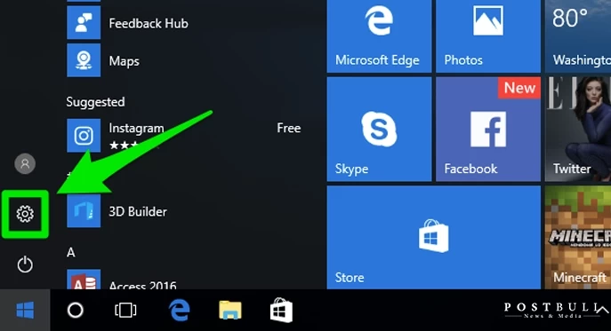Screen dimensions: 611x331
Task: Show hidden system tray icons chevron
Action: (602, 310)
